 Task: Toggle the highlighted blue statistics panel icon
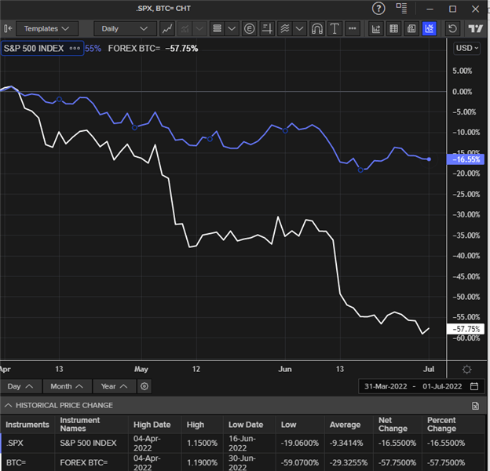coord(429,29)
